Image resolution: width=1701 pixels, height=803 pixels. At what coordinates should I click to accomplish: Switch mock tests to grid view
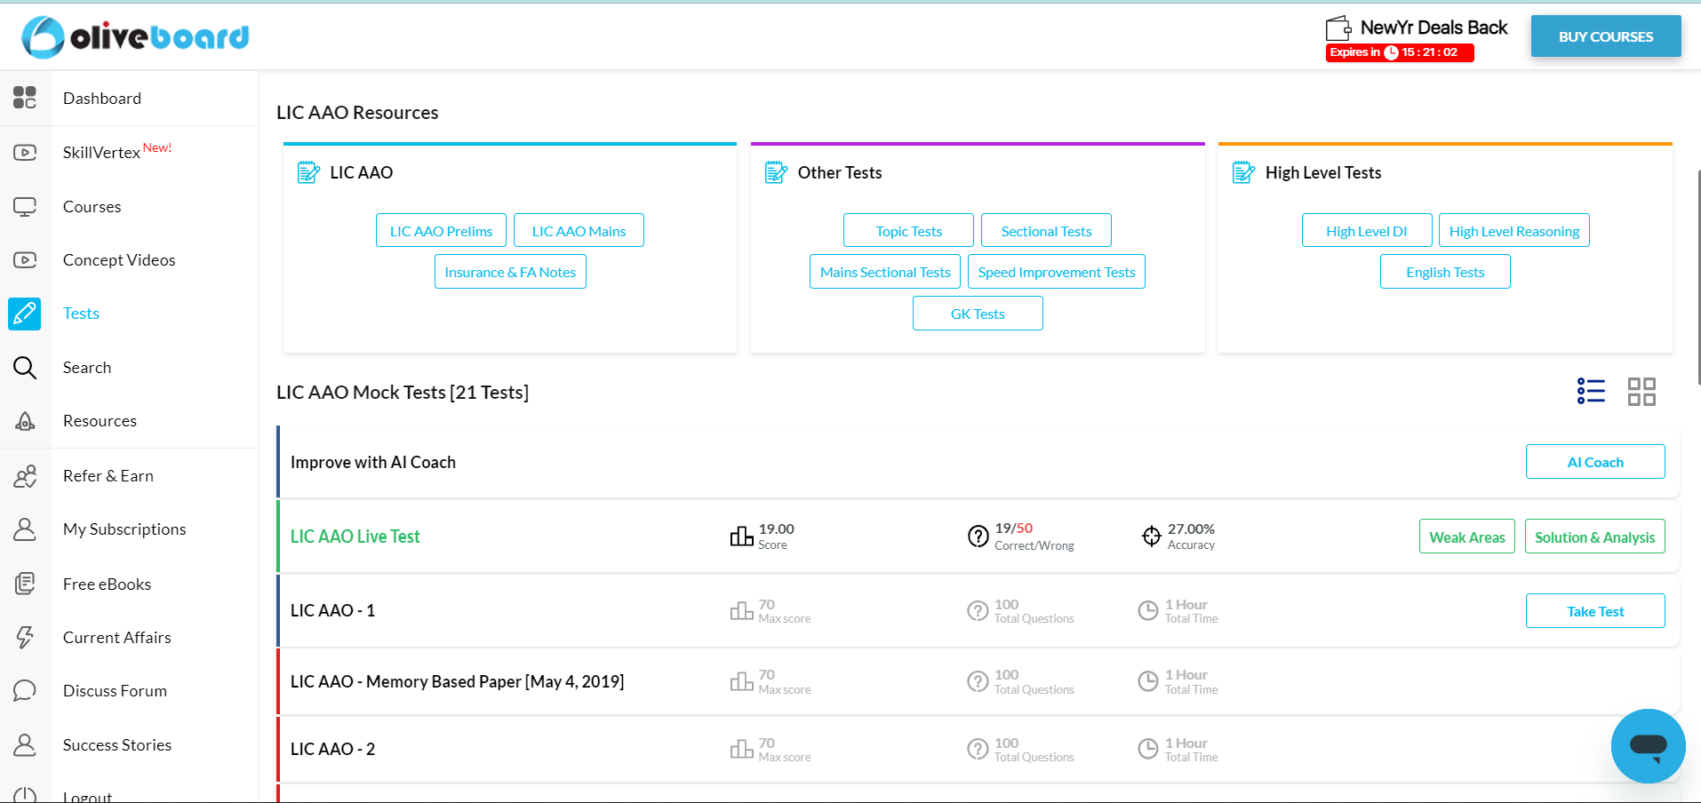(x=1641, y=391)
